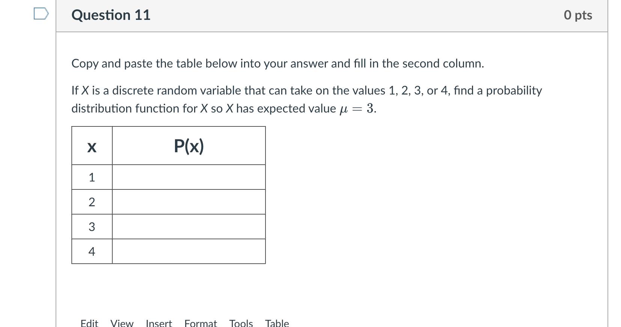This screenshot has width=621, height=327.
Task: Click the x column header cell
Action: [x=91, y=146]
